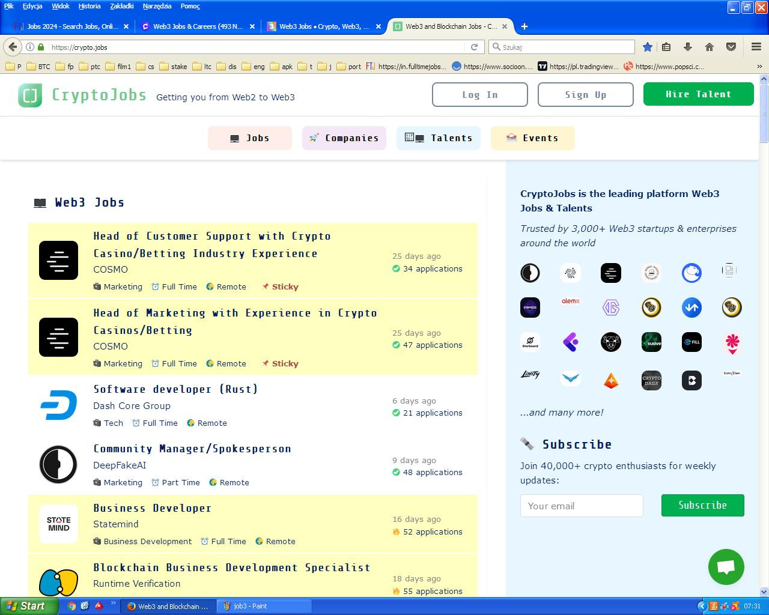This screenshot has height=615, width=769.
Task: Click the Pocket icon in toolbar
Action: point(731,47)
